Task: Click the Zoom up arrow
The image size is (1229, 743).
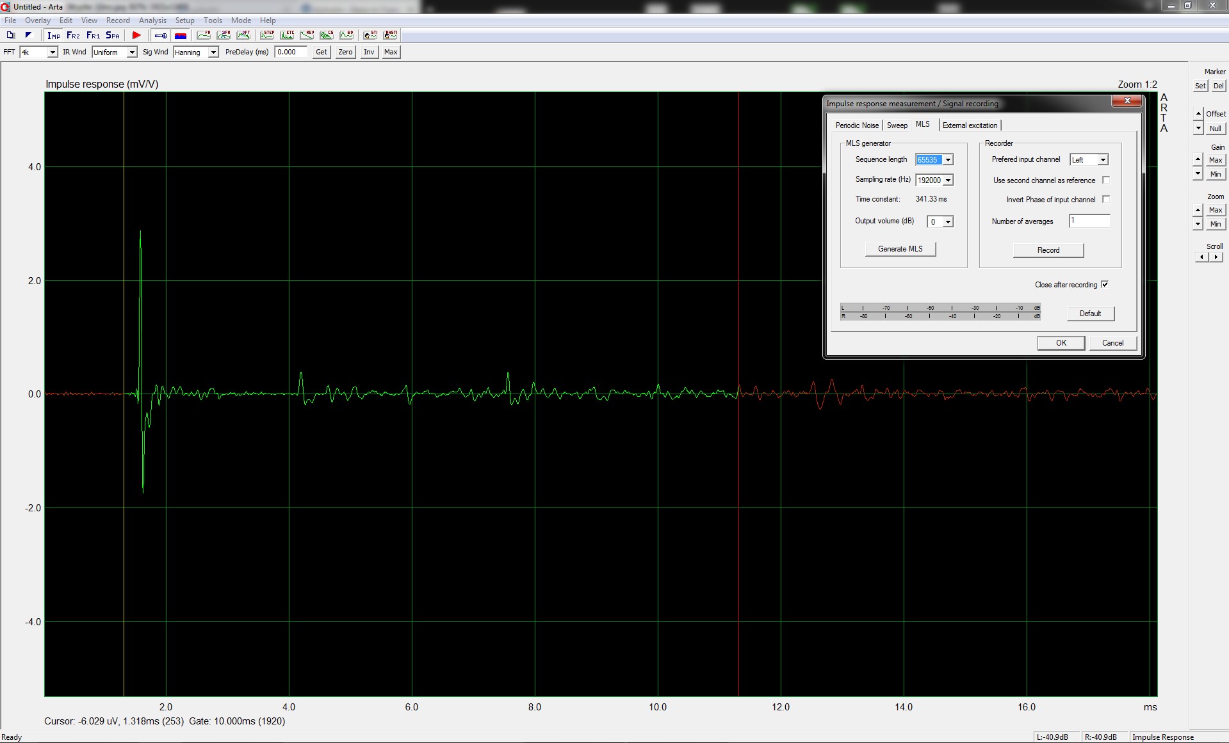Action: 1198,210
